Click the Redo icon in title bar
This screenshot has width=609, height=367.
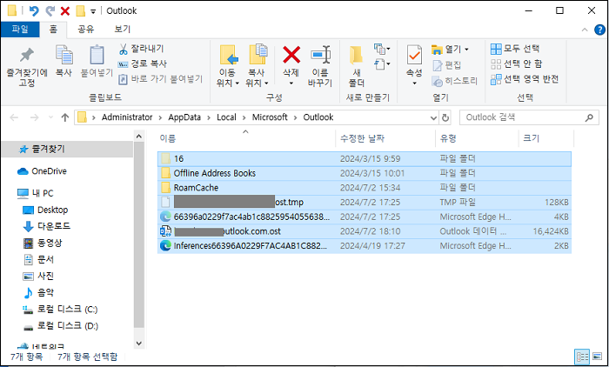pos(50,11)
